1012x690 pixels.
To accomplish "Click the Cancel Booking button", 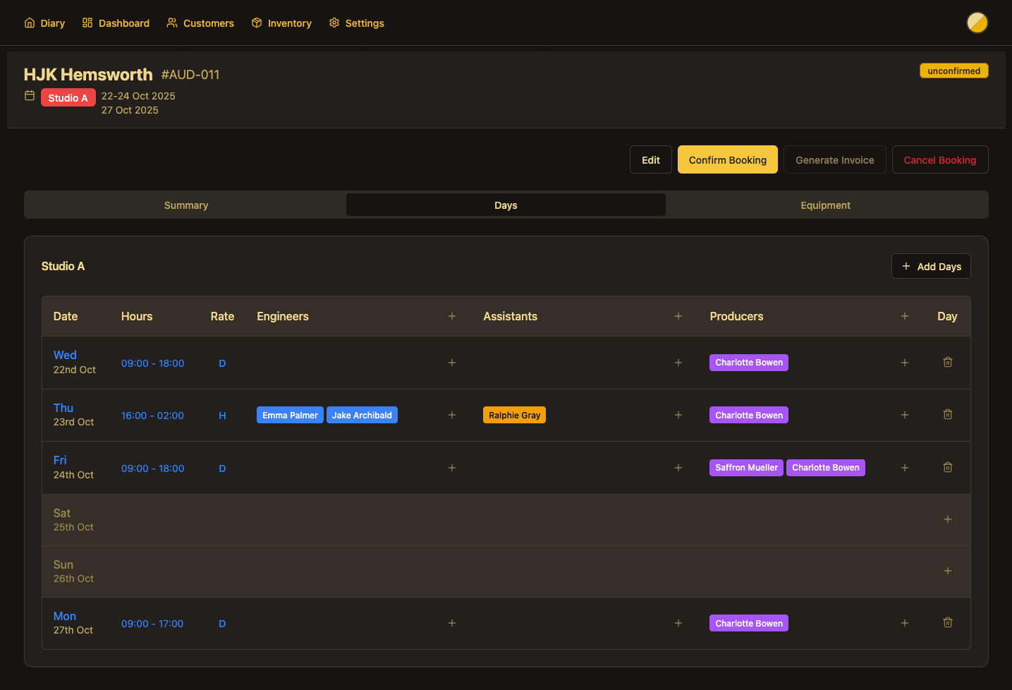I will pos(939,160).
